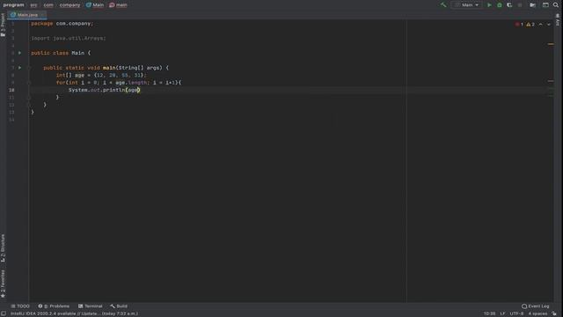Viewport: 563px width, 317px height.
Task: Click the IntelliJ IDEA update available status message
Action: coord(74,313)
